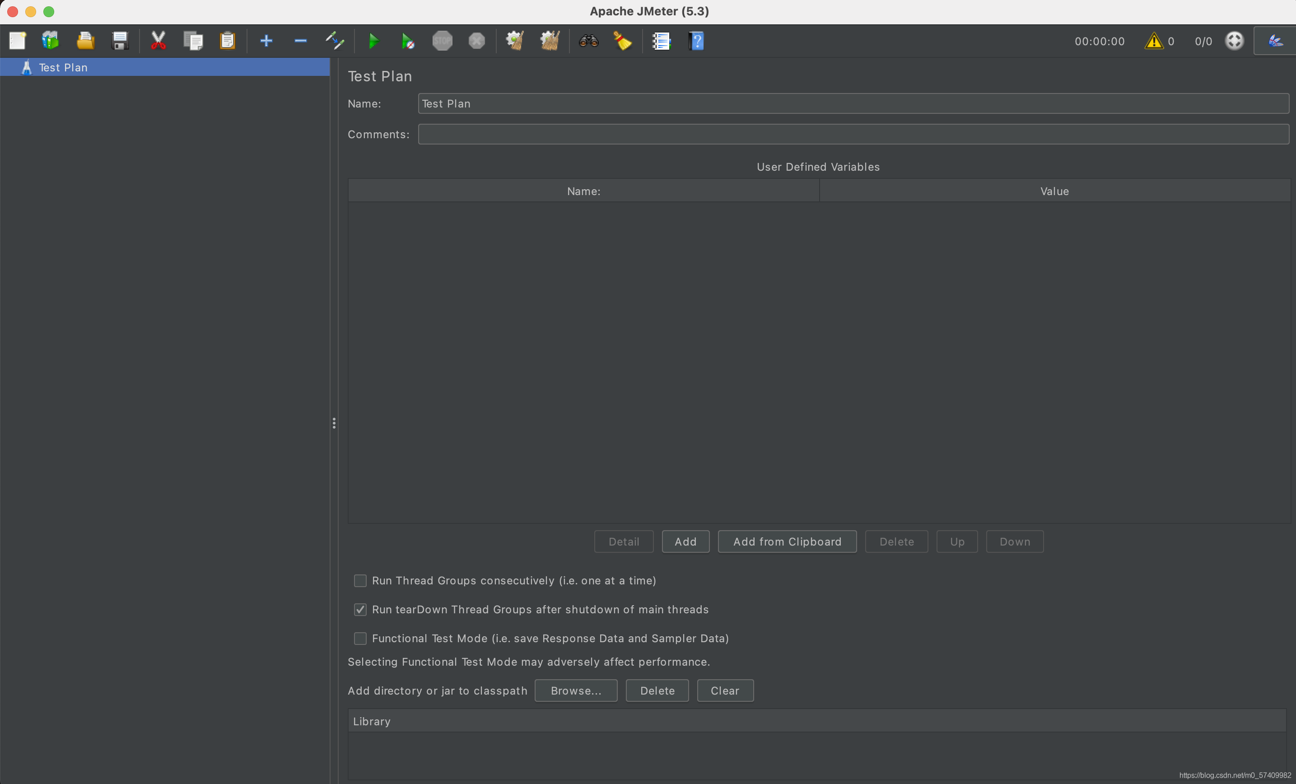This screenshot has width=1296, height=784.
Task: Enable Functional Test Mode checkbox
Action: (x=360, y=638)
